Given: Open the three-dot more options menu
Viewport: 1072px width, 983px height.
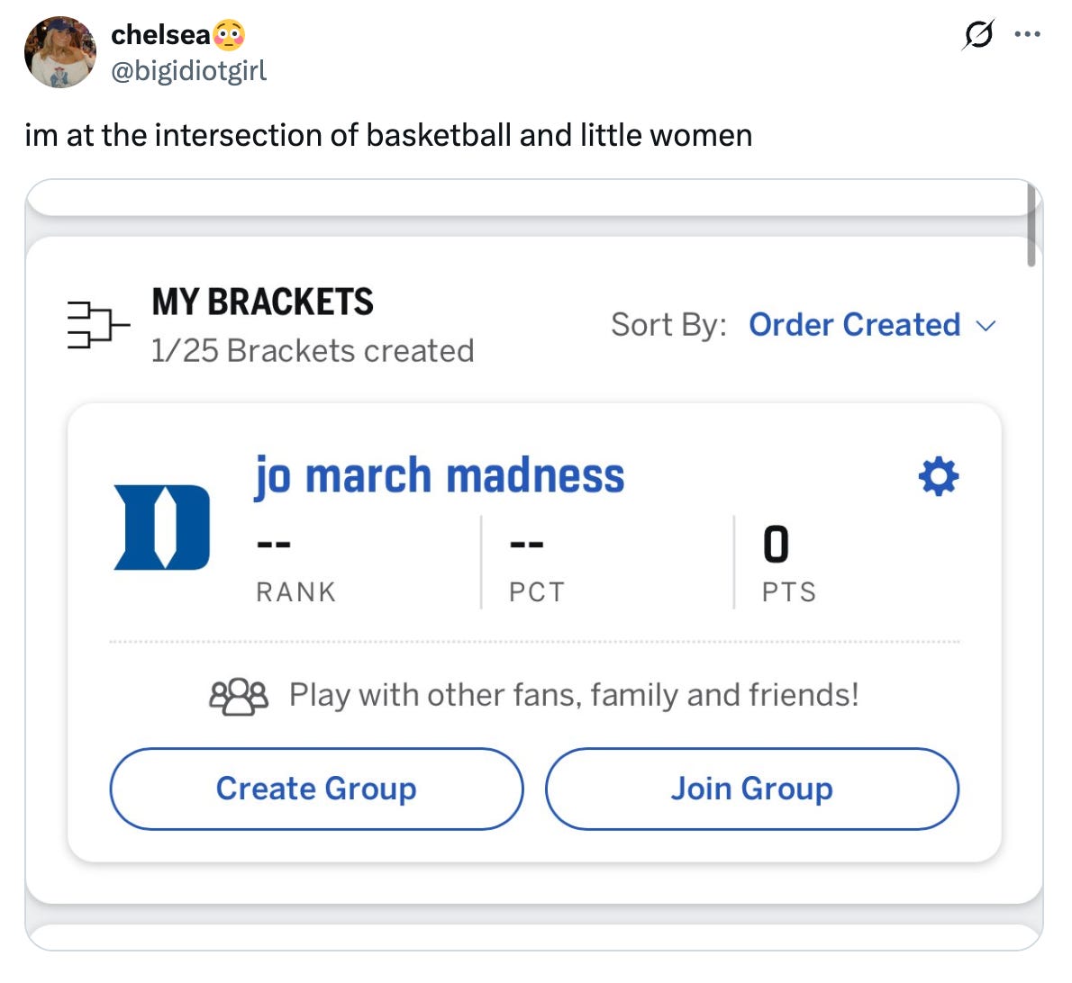Looking at the screenshot, I should (1027, 34).
